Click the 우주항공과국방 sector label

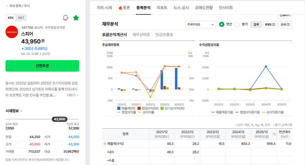(55, 28)
